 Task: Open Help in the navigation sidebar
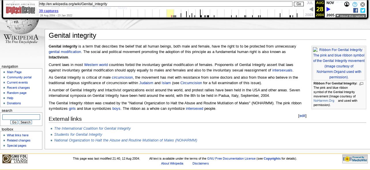(10, 98)
